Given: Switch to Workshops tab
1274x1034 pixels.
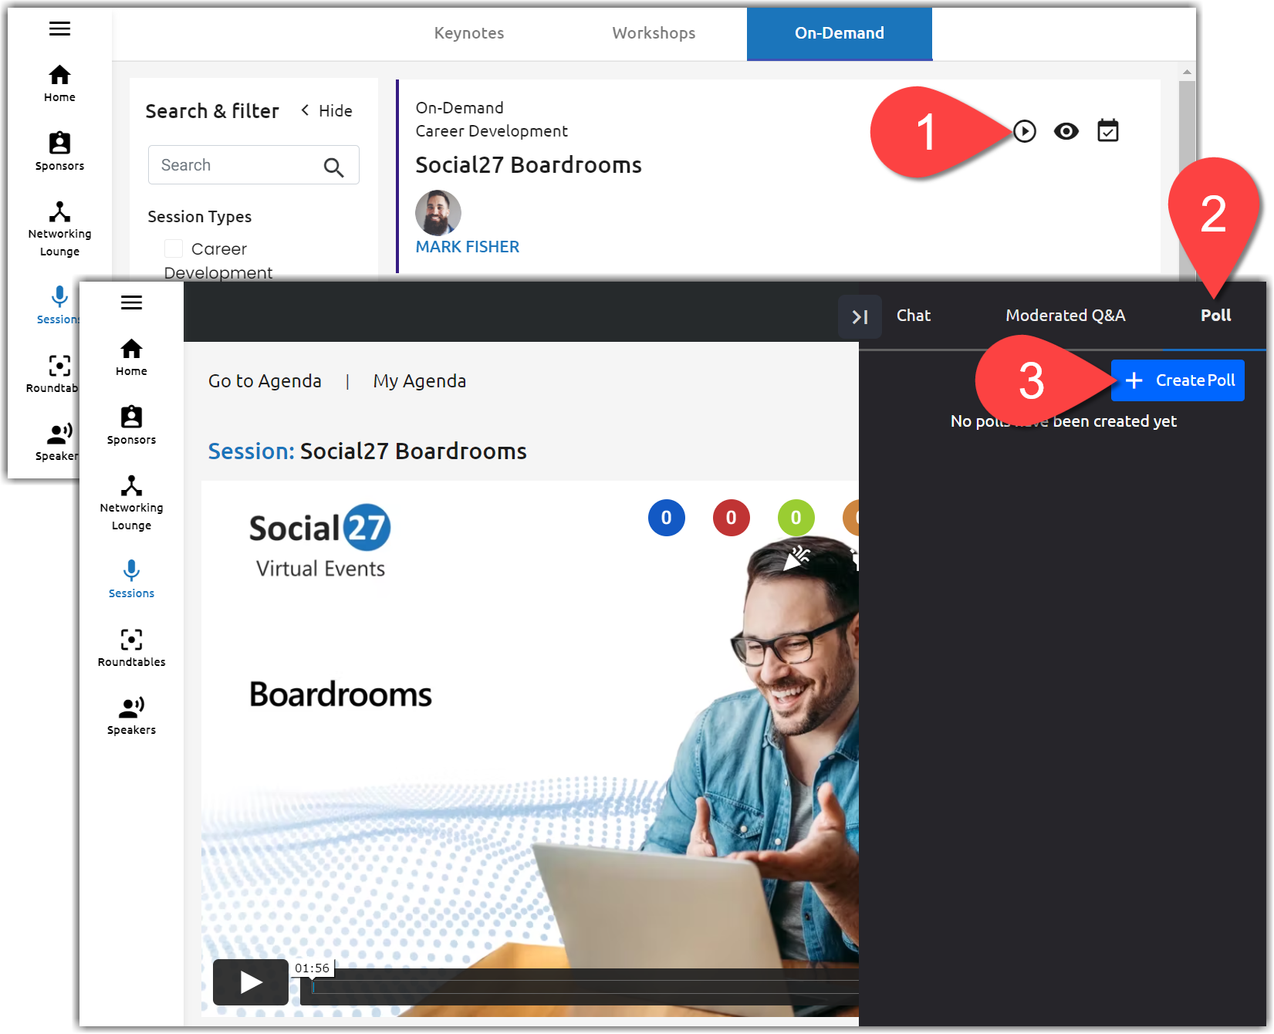Looking at the screenshot, I should 654,33.
